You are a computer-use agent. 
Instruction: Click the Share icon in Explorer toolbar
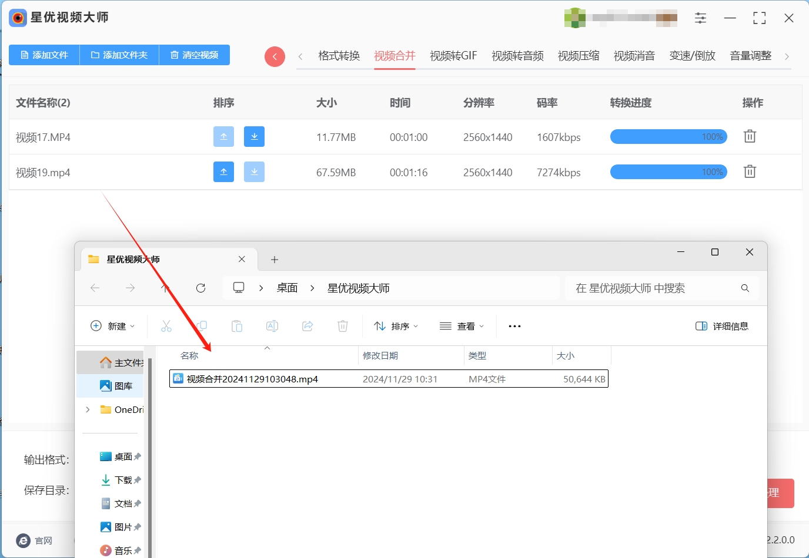click(x=307, y=326)
